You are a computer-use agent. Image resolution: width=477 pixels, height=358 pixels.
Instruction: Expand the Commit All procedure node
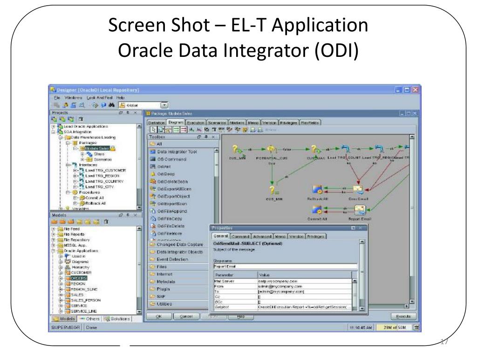tap(75, 198)
